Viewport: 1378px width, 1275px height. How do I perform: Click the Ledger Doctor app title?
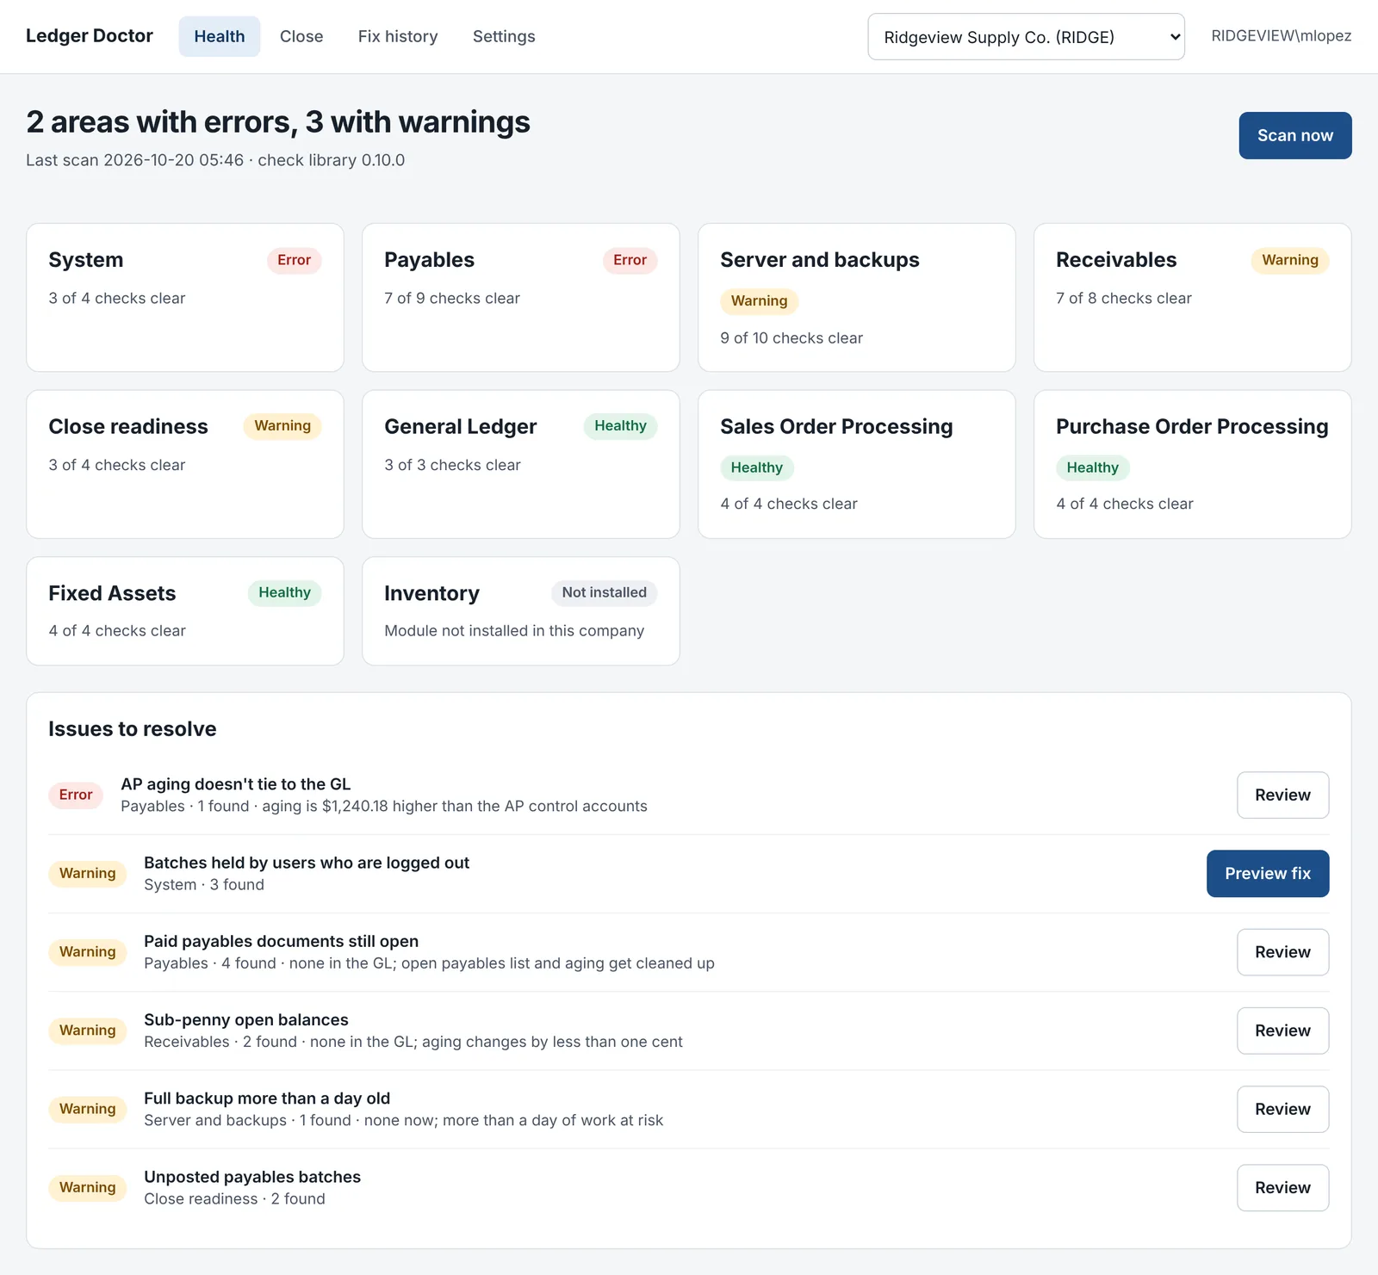[x=90, y=36]
